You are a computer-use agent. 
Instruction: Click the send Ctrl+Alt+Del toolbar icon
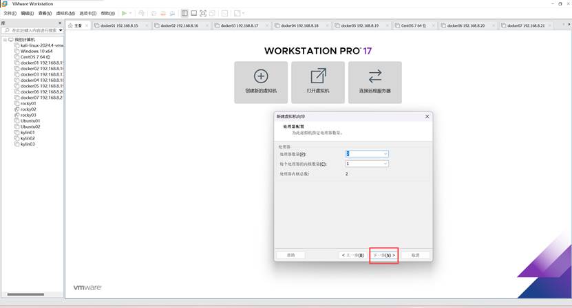(141, 13)
